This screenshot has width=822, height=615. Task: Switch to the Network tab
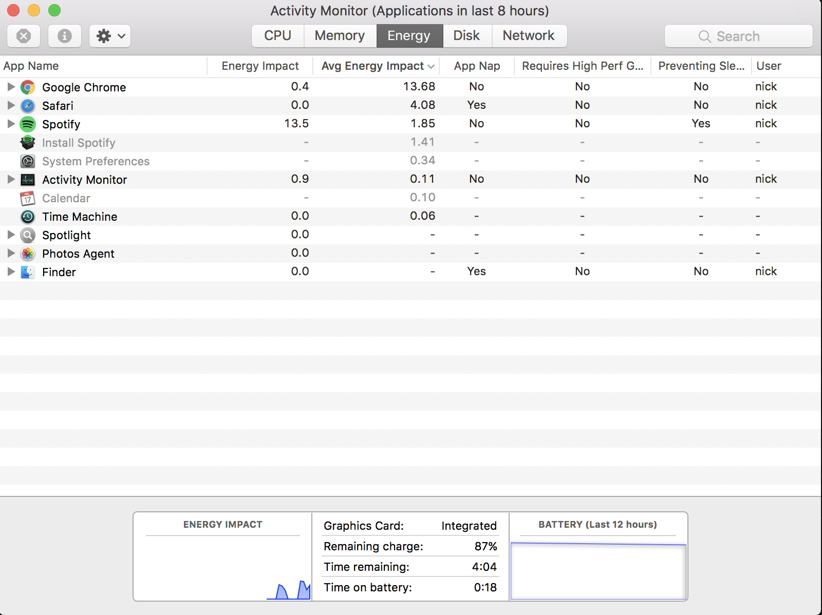[x=529, y=36]
